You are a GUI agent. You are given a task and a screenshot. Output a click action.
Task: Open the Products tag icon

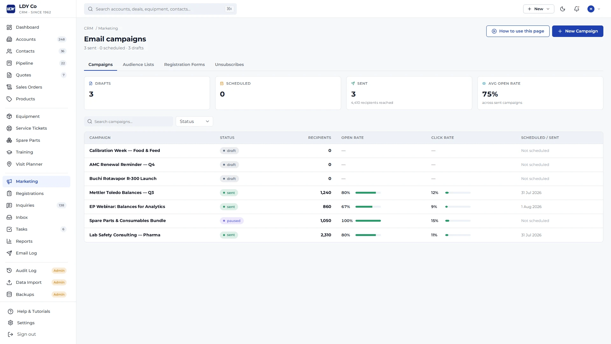pos(9,99)
